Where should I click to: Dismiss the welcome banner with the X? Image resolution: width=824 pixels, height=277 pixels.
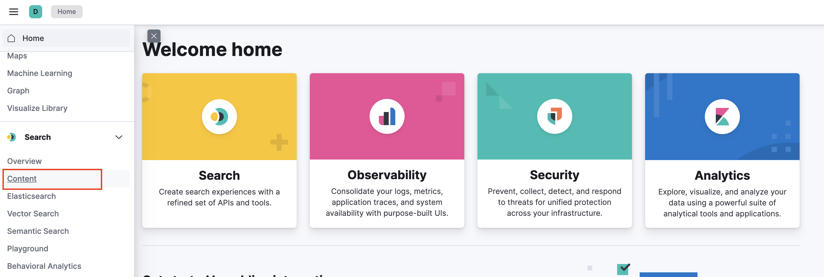click(x=154, y=36)
